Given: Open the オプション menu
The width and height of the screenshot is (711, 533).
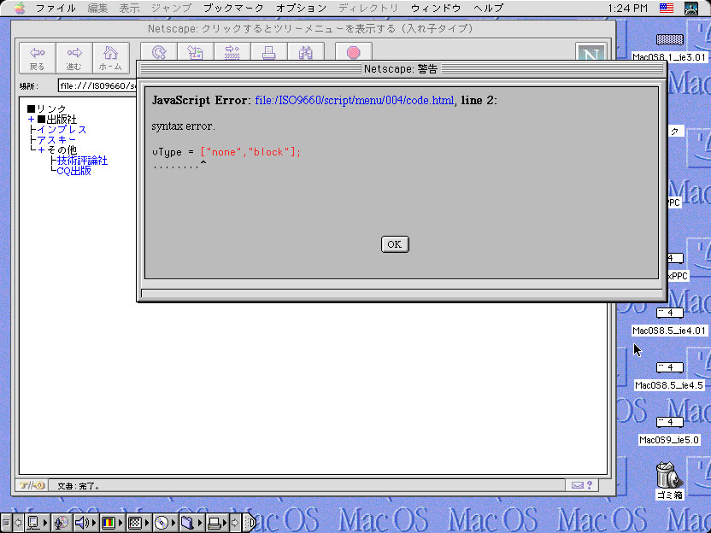Looking at the screenshot, I should coord(301,9).
